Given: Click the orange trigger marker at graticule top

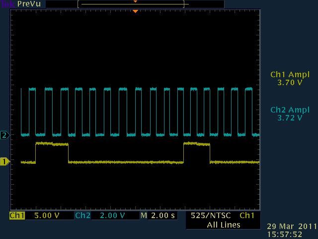Looking at the screenshot, I should tap(135, 11).
